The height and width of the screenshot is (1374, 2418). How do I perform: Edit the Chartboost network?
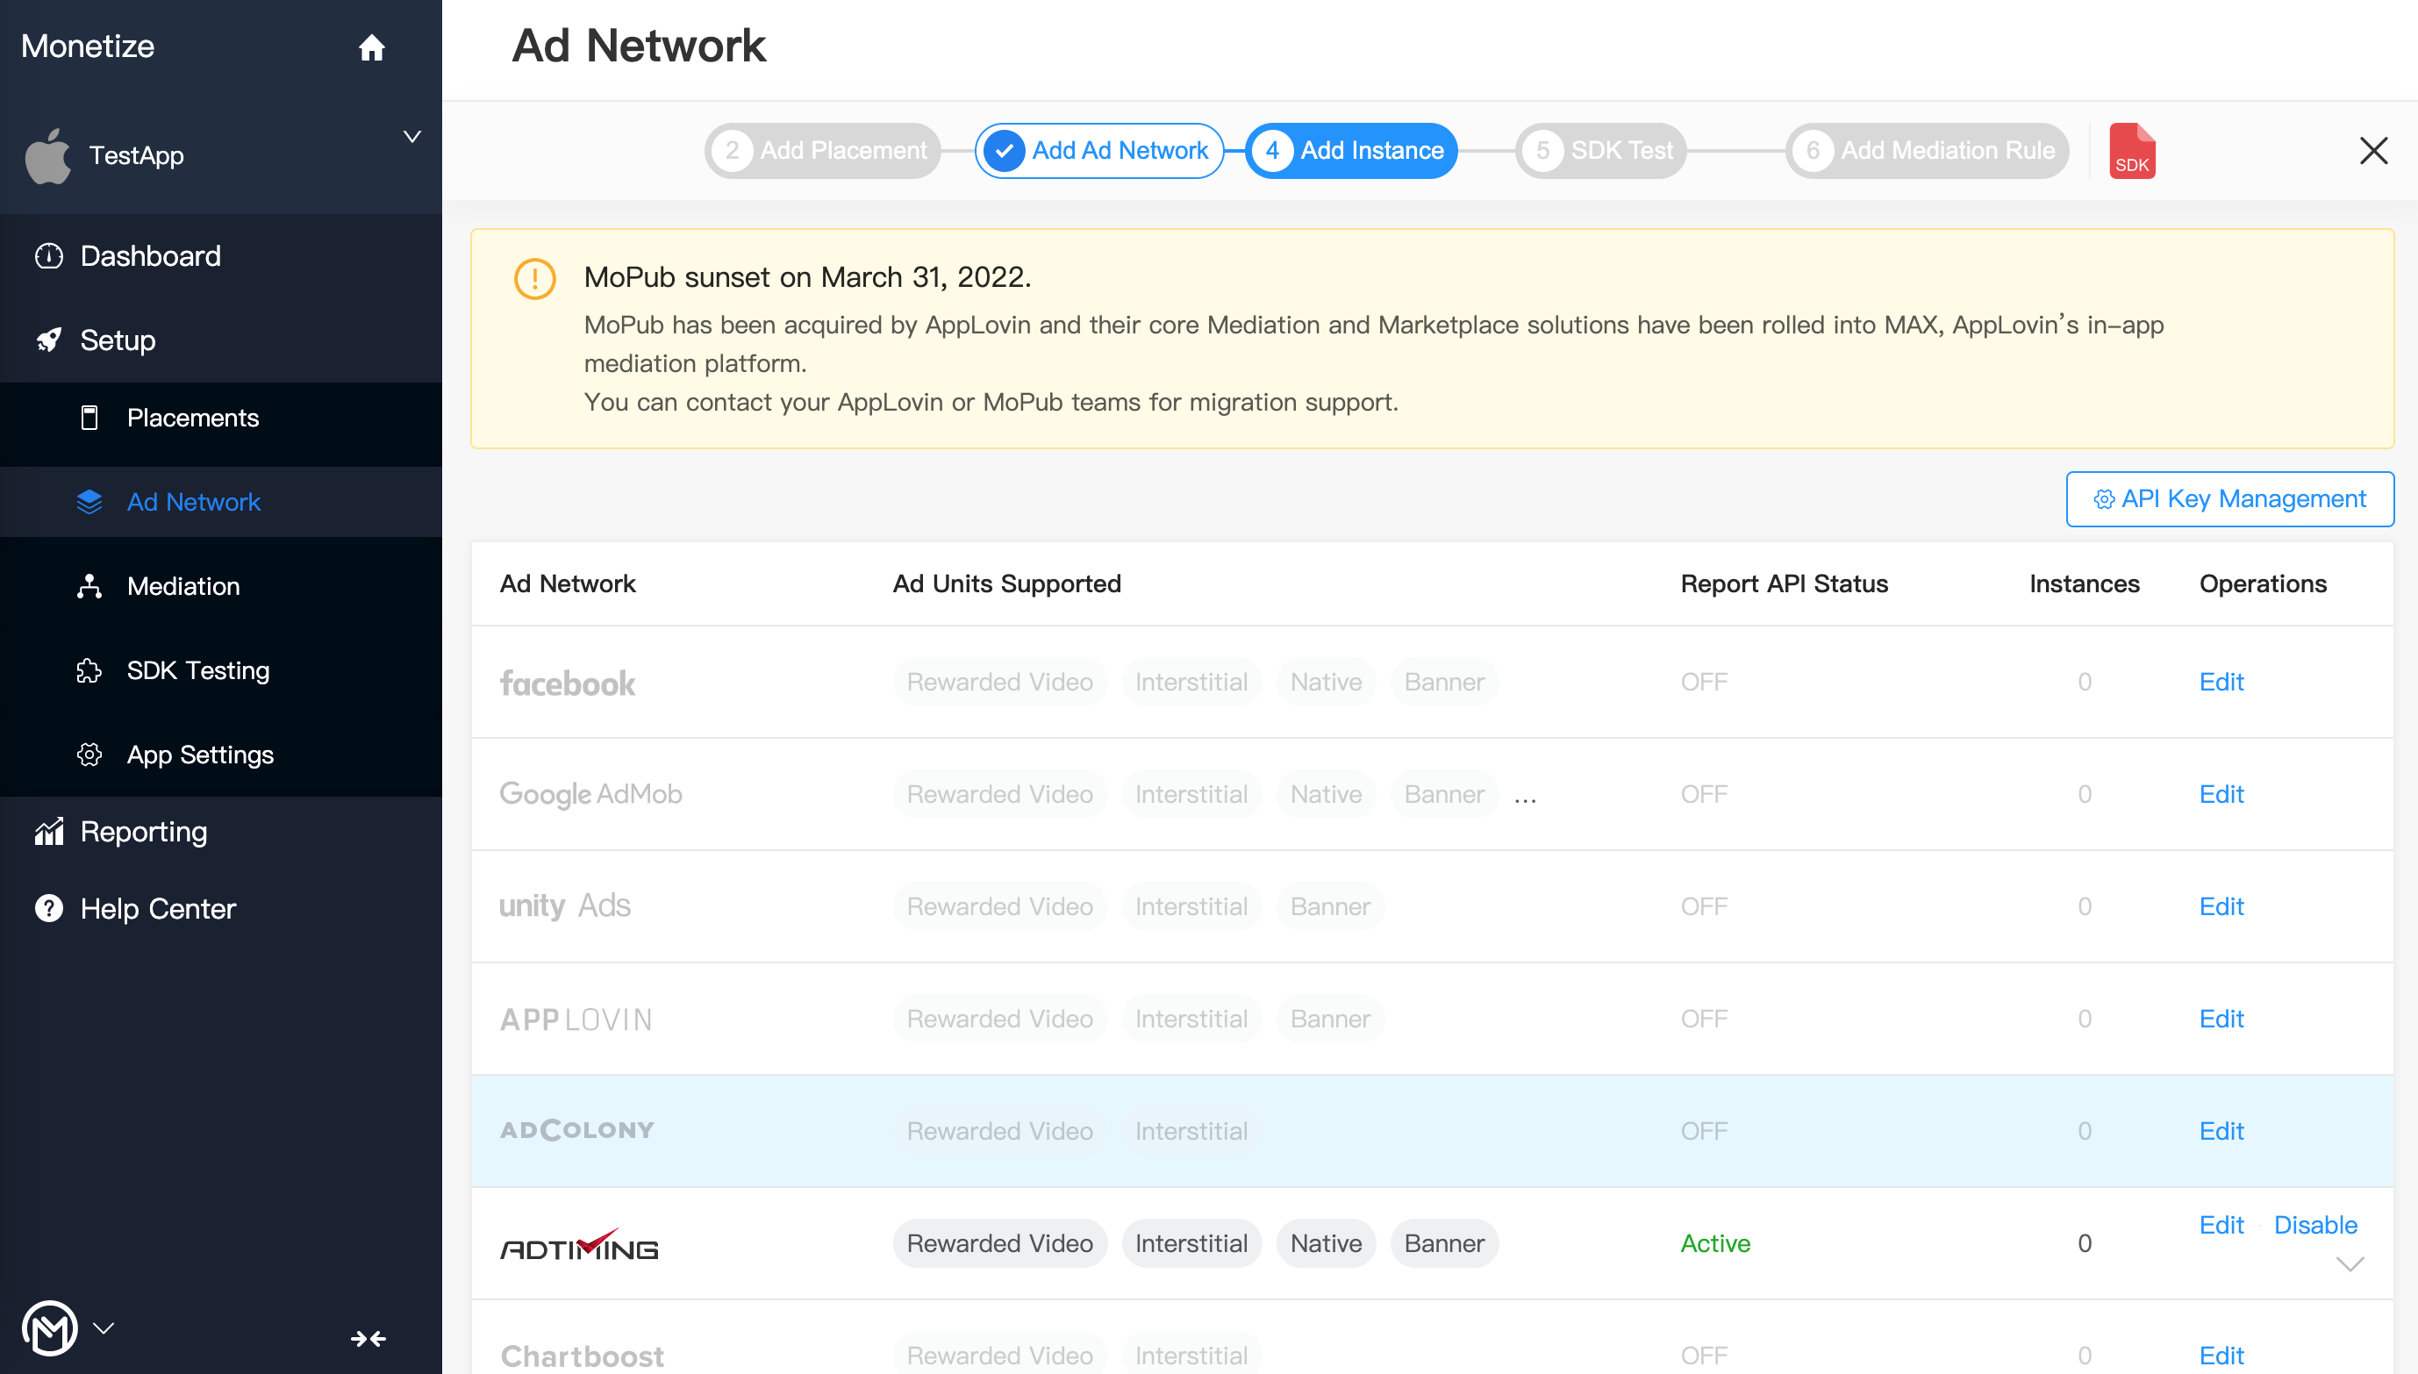tap(2221, 1355)
